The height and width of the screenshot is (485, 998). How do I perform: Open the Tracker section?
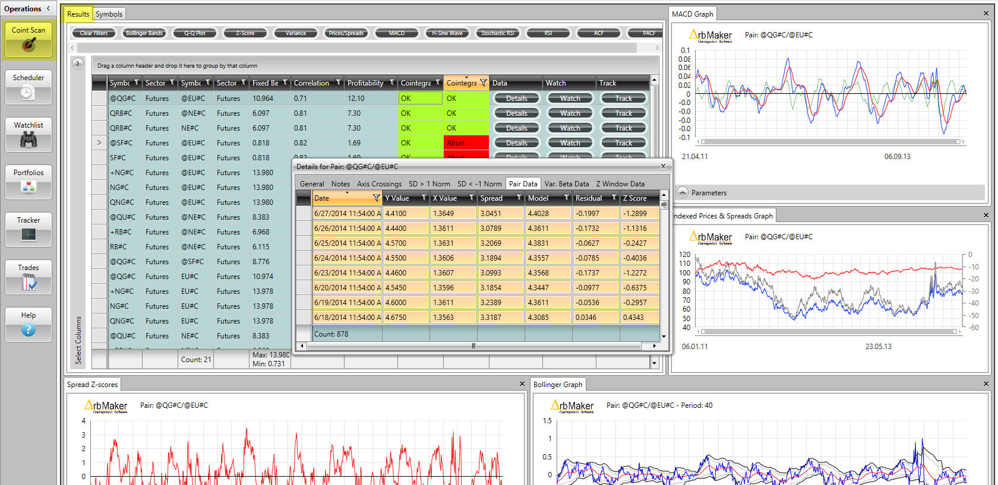[29, 229]
